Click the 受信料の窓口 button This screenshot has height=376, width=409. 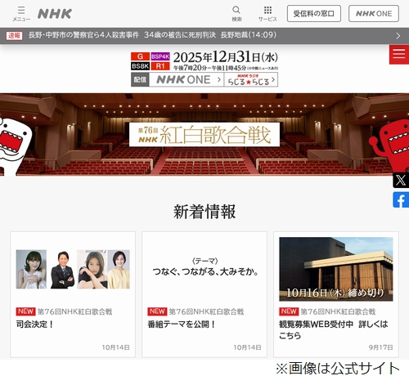pyautogui.click(x=314, y=13)
